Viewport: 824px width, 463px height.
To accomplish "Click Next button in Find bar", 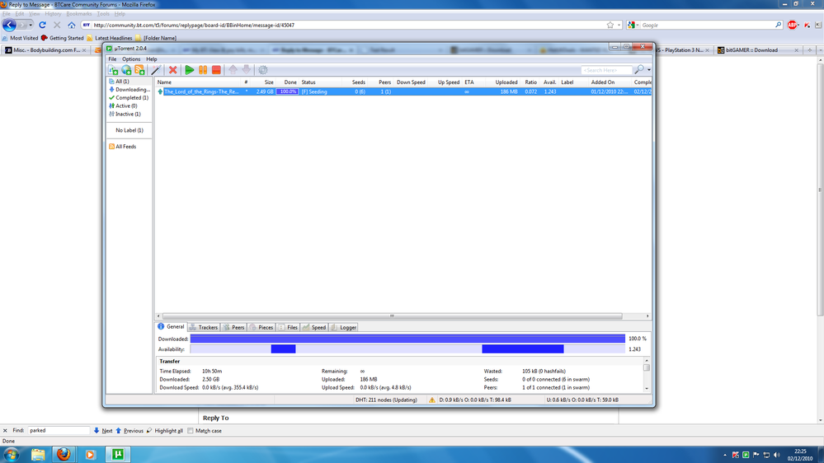I will [103, 431].
